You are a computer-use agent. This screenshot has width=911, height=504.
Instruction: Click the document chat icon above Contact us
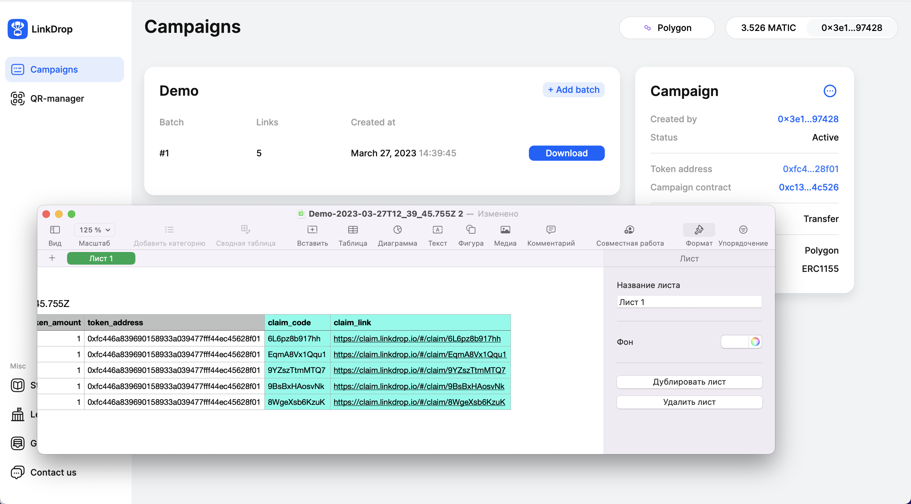pyautogui.click(x=17, y=443)
